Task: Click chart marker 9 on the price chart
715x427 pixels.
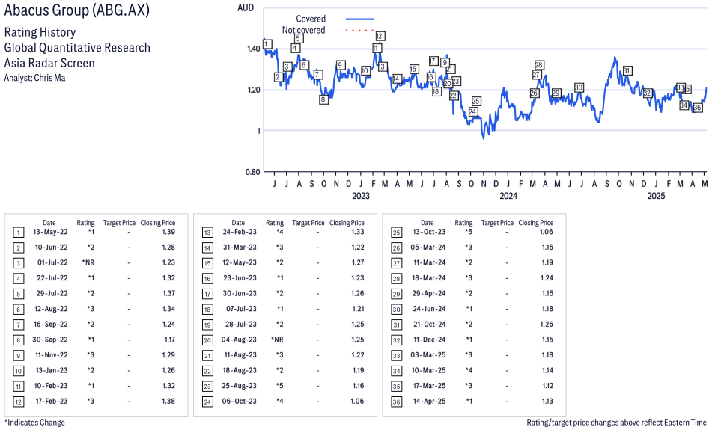Action: point(340,65)
